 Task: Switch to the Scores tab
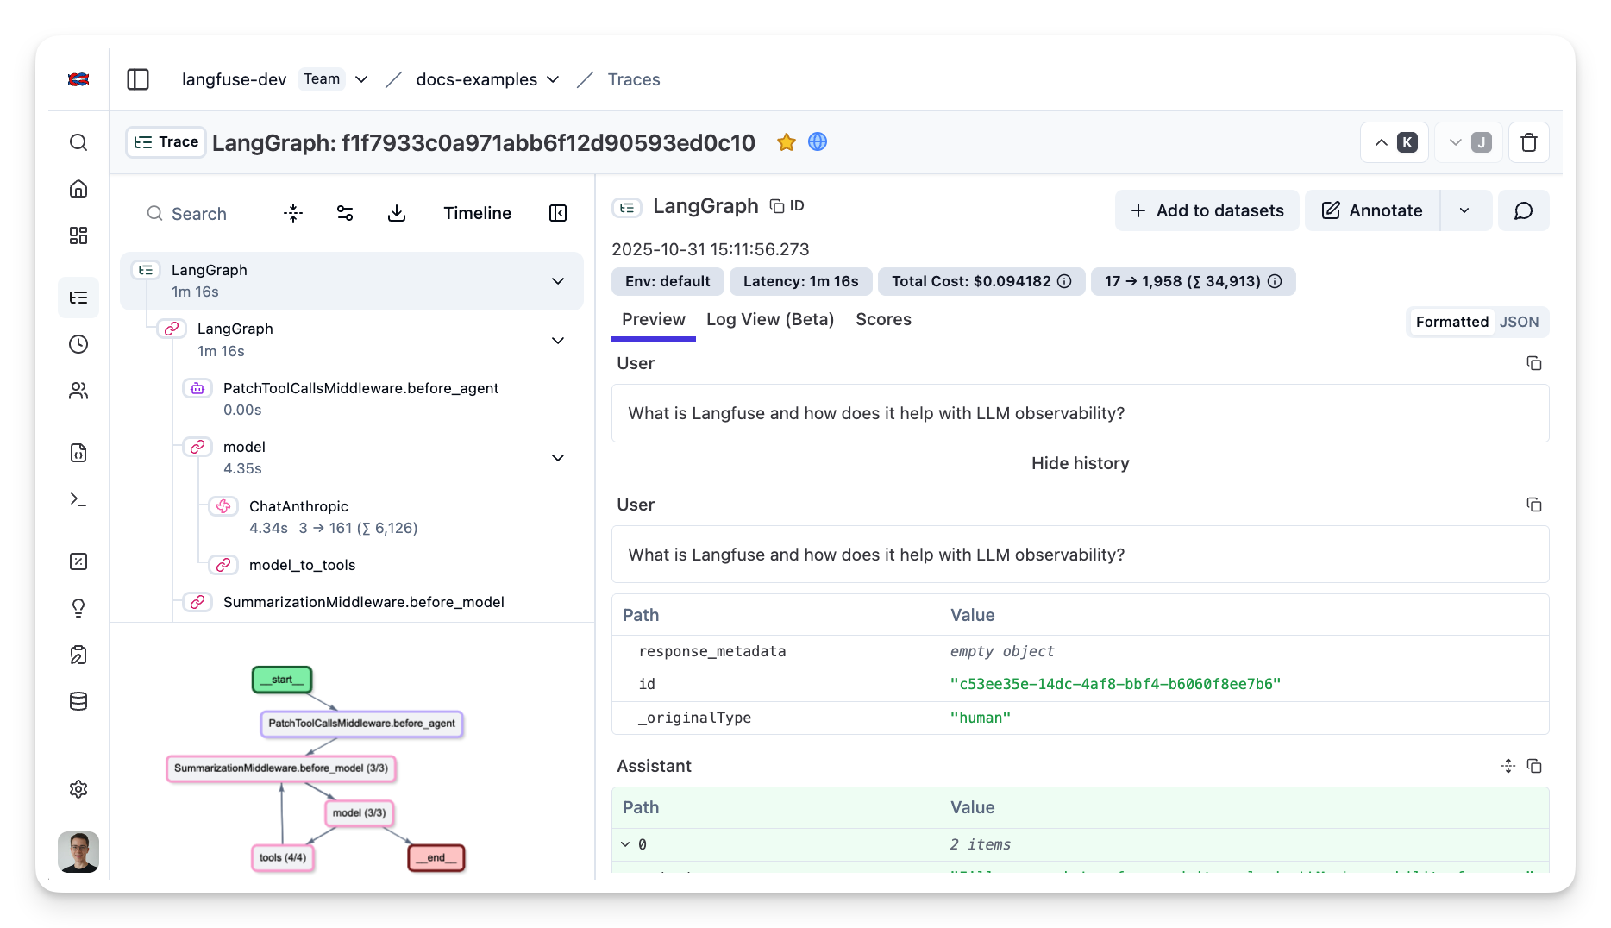point(883,319)
